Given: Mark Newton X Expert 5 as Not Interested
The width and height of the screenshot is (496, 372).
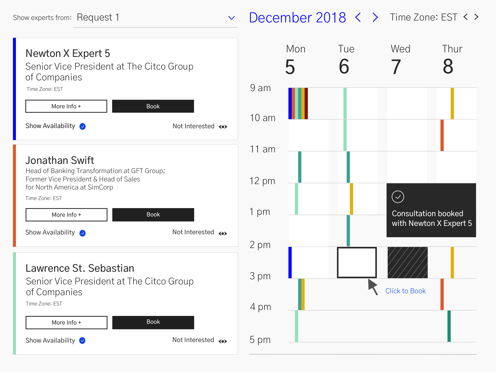Looking at the screenshot, I should tap(193, 126).
